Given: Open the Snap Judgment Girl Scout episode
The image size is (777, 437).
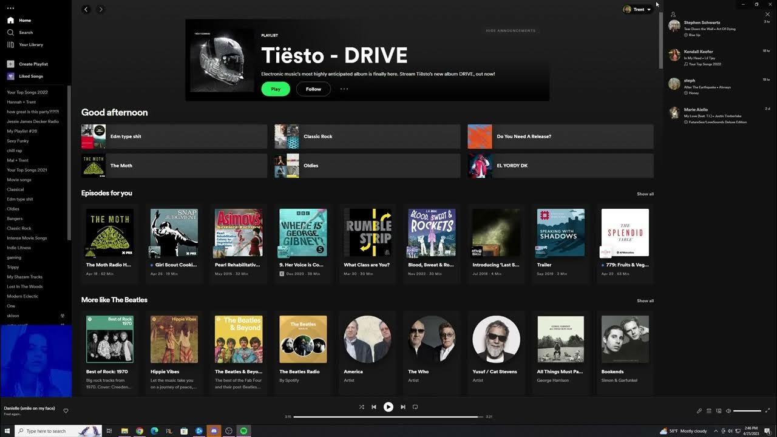Looking at the screenshot, I should click(x=174, y=243).
